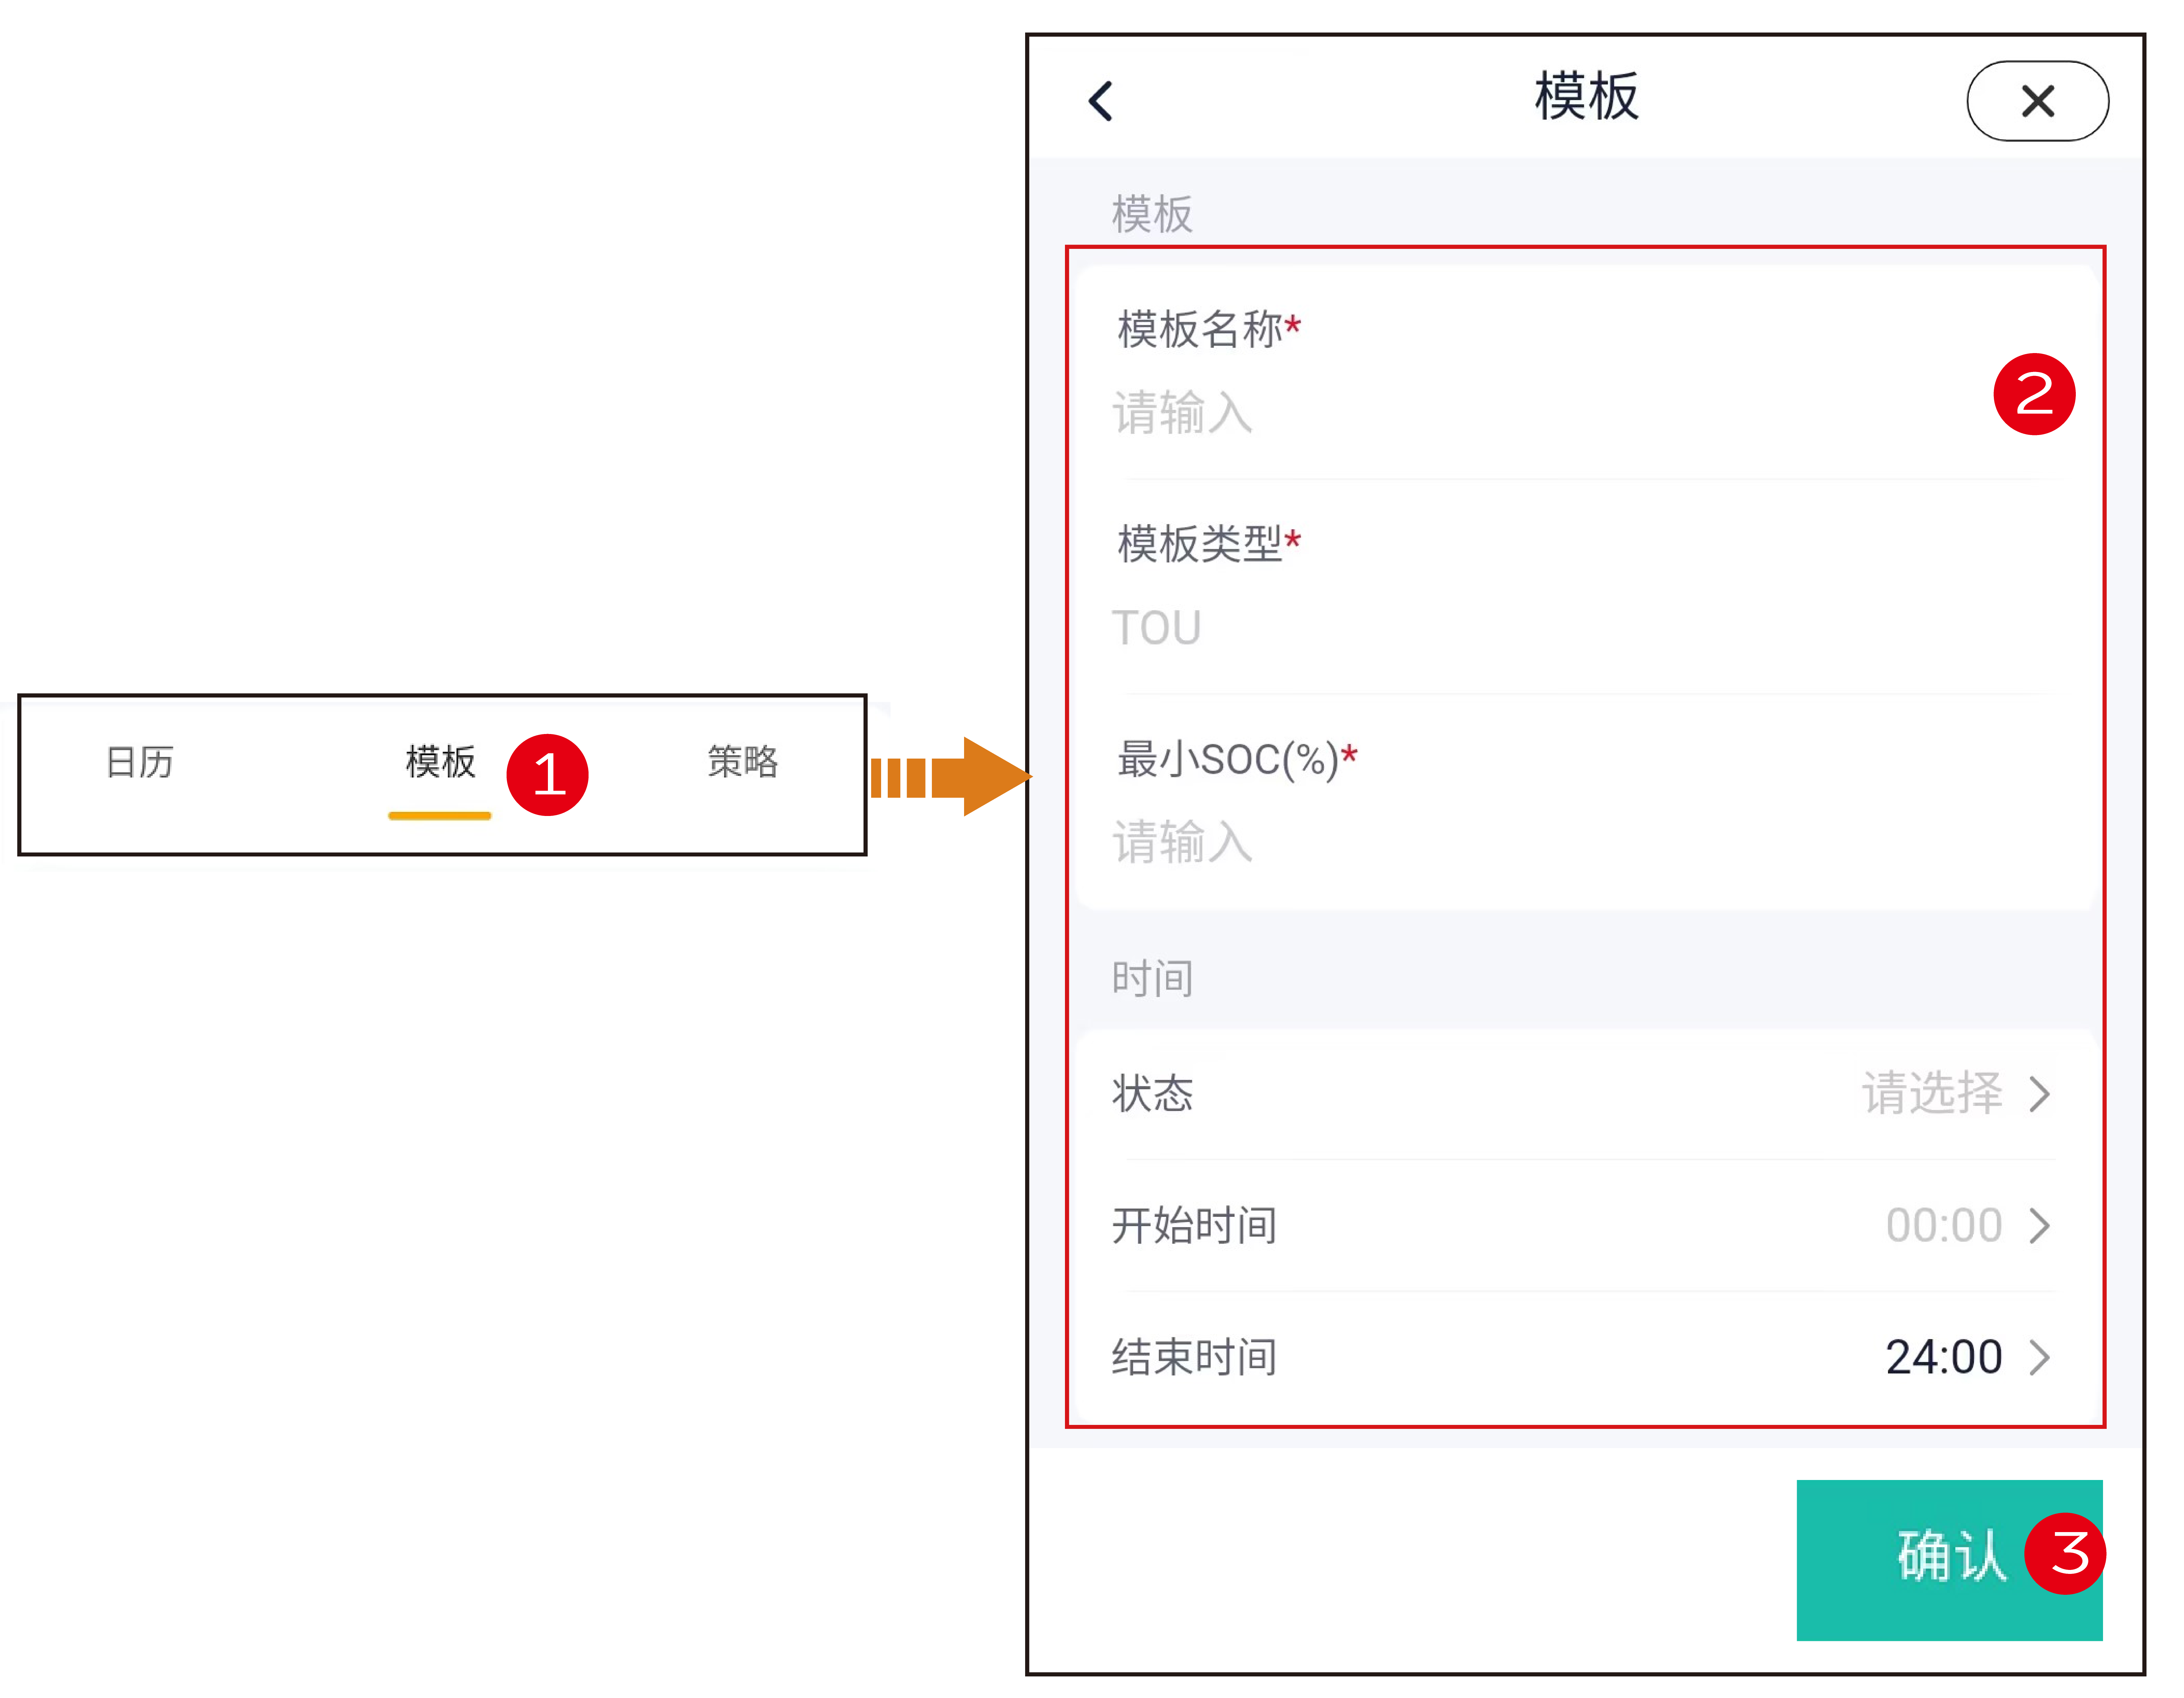
Task: Switch to the 日历 tab
Action: pos(140,762)
